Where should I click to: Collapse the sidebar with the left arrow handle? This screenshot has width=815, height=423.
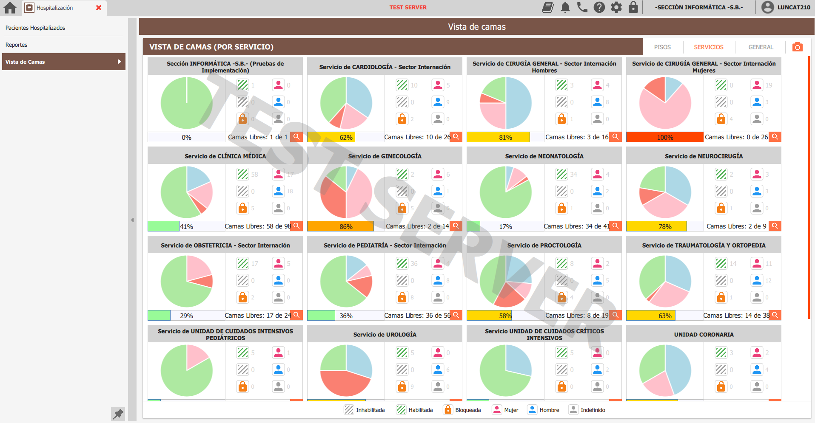pyautogui.click(x=132, y=220)
